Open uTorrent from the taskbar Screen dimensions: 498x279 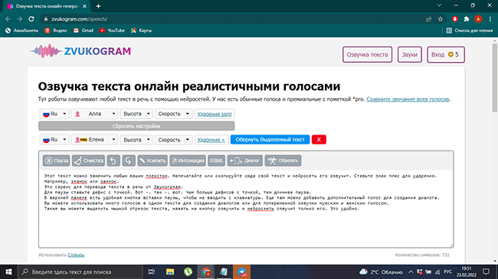[188, 271]
